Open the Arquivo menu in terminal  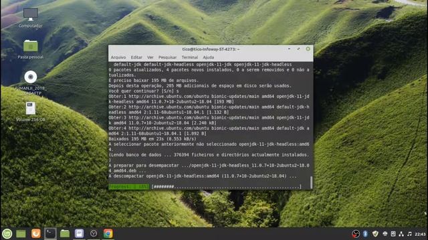(x=118, y=57)
